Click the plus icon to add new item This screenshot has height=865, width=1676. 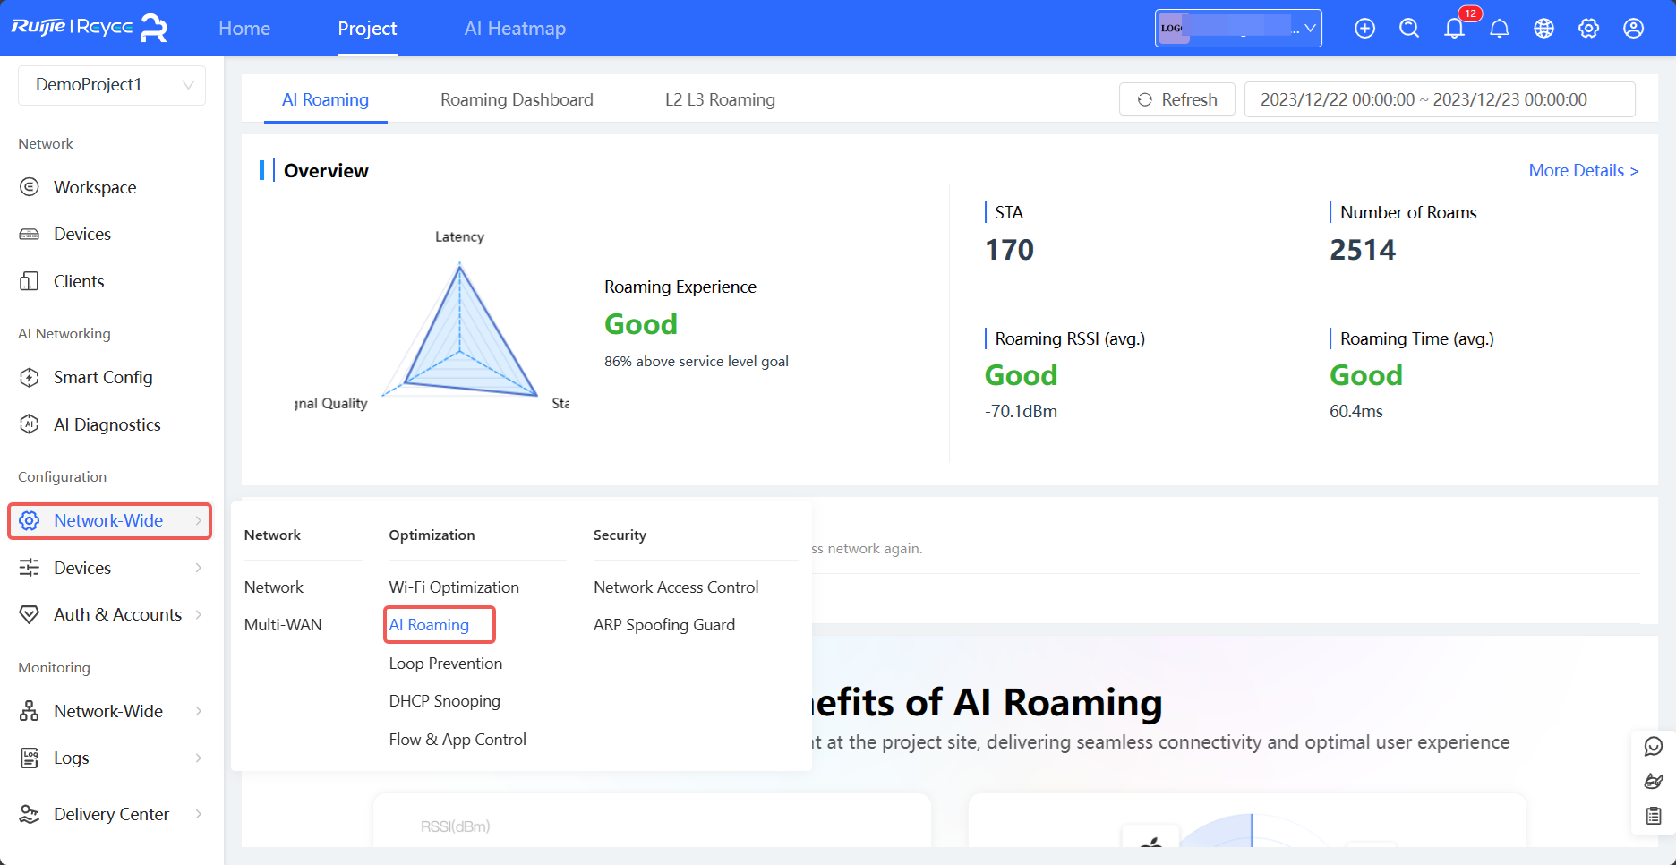pos(1364,28)
